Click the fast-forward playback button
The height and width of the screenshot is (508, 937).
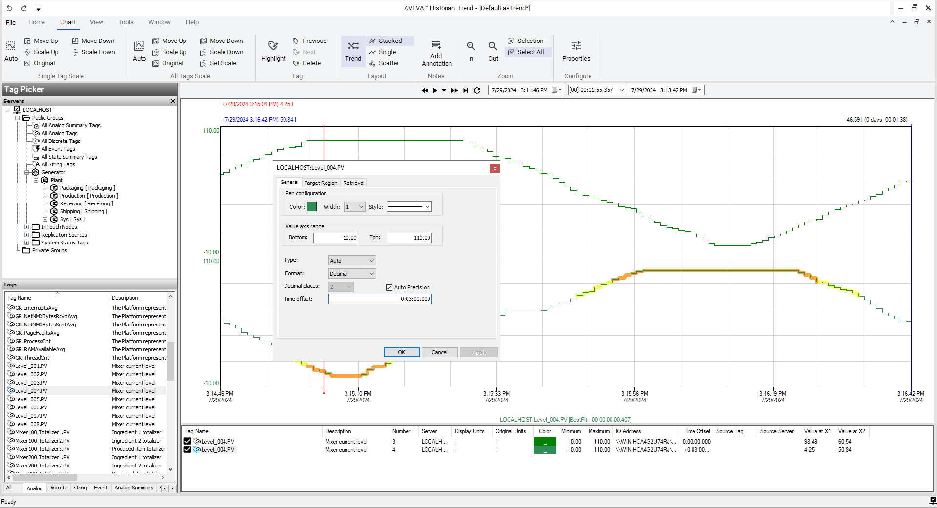[454, 90]
